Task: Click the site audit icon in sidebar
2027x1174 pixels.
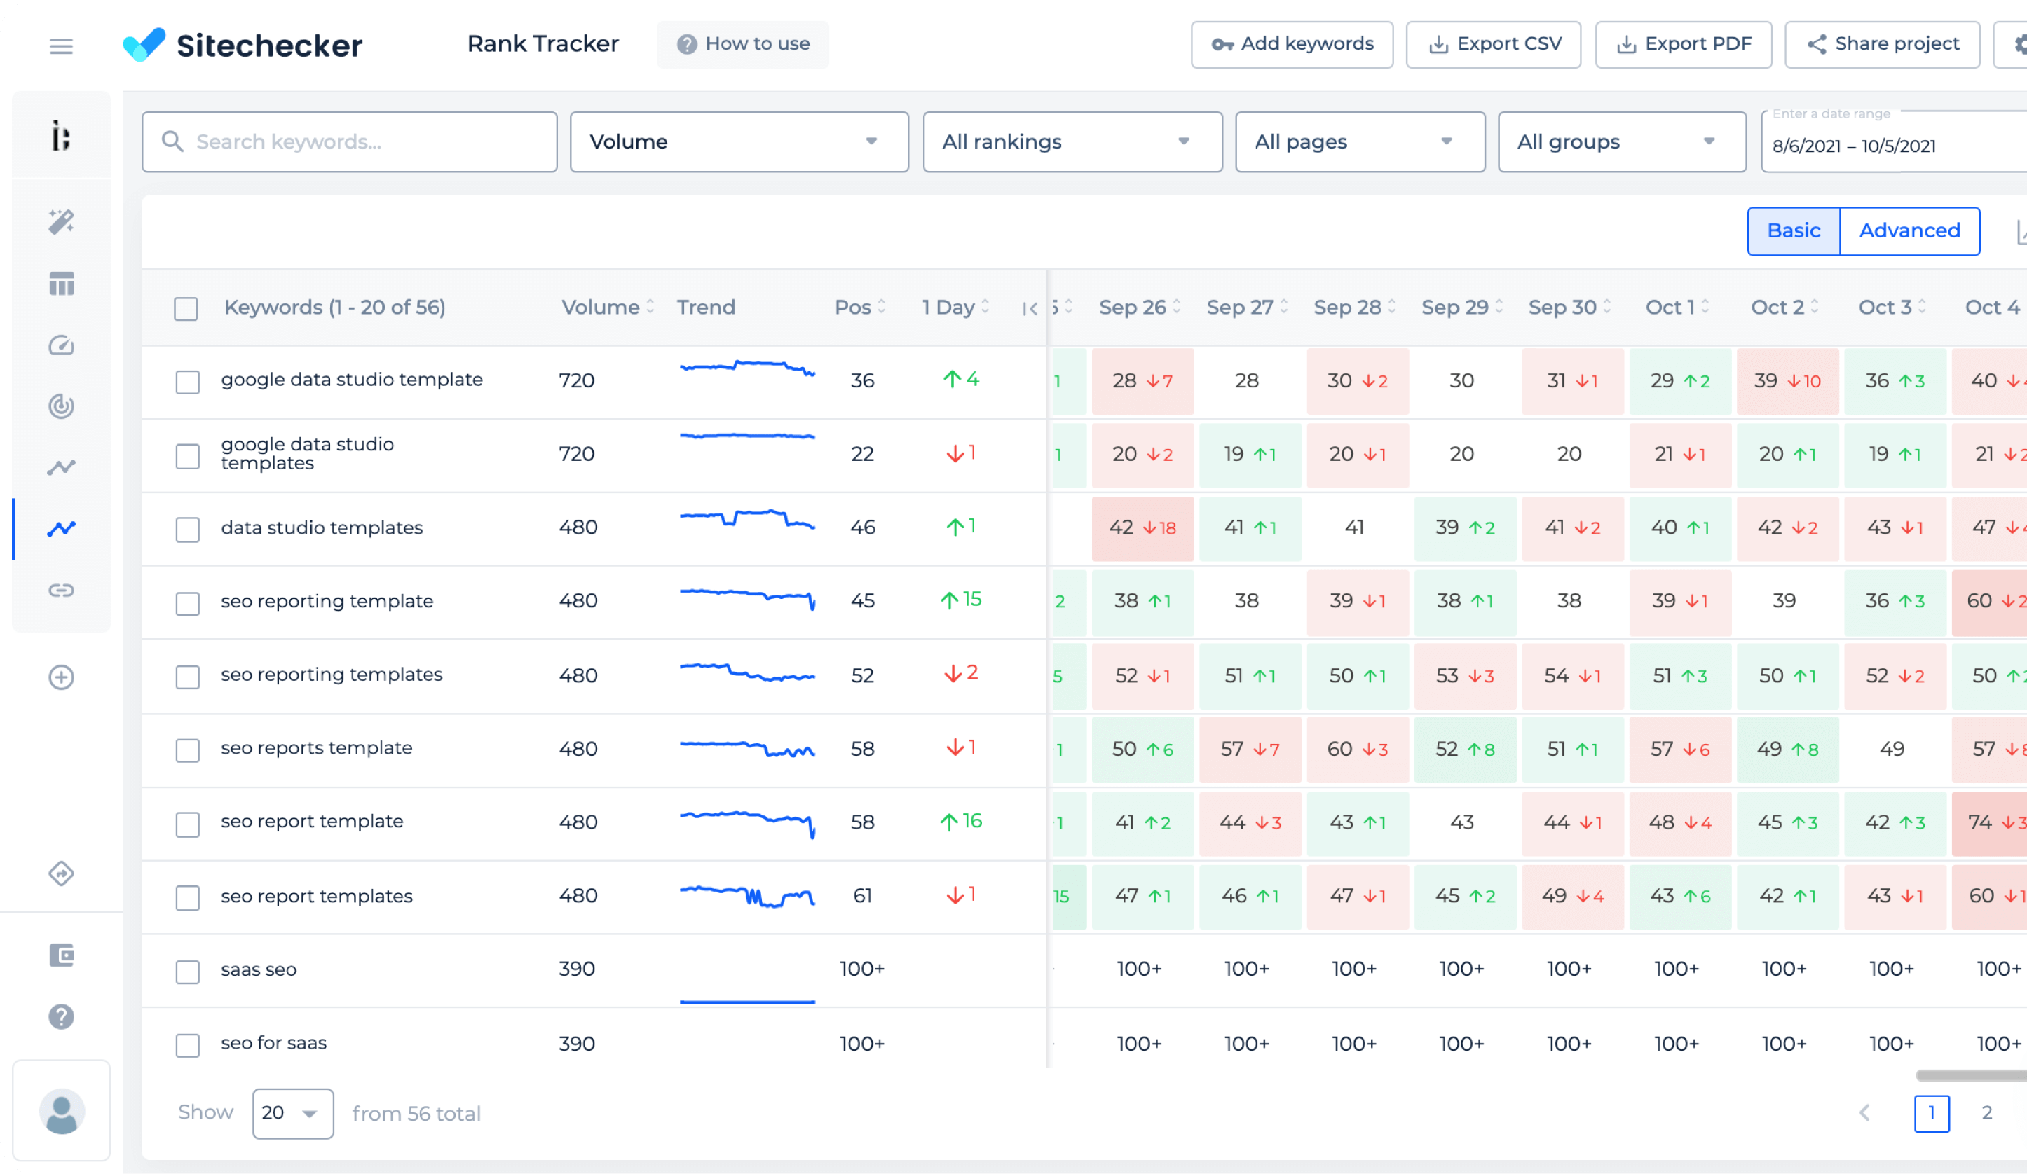Action: tap(62, 222)
